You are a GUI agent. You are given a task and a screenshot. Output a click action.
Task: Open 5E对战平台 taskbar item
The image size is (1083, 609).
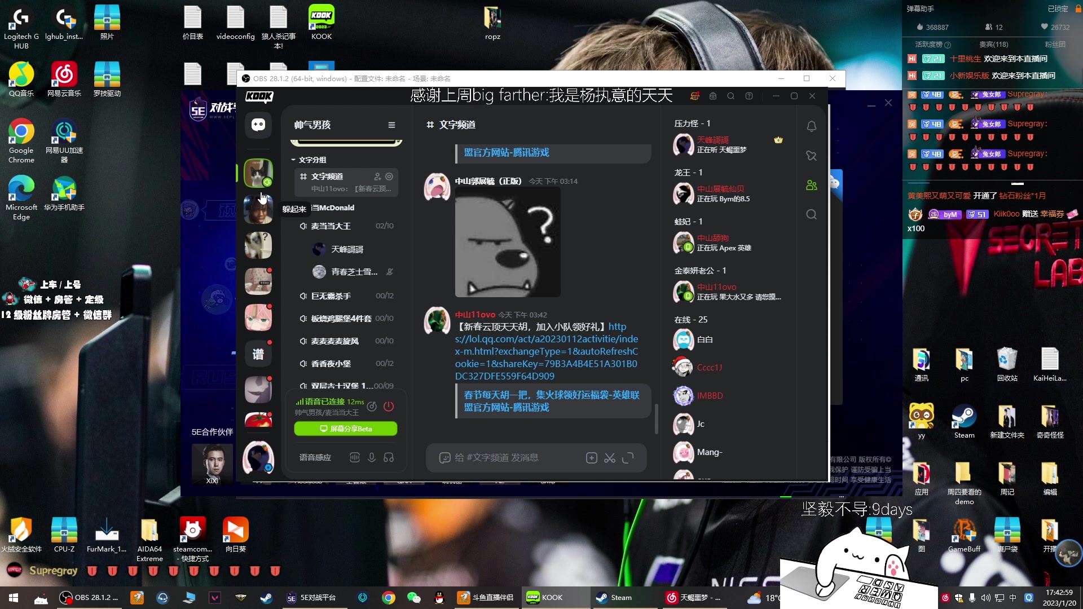(311, 598)
